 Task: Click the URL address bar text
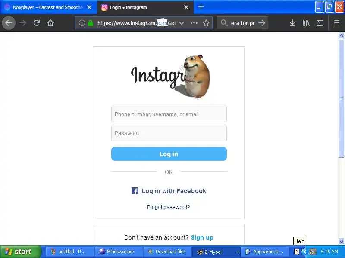point(136,23)
